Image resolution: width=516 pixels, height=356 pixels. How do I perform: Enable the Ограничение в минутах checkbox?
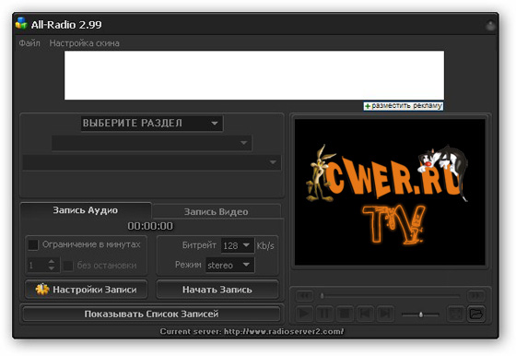coord(33,244)
